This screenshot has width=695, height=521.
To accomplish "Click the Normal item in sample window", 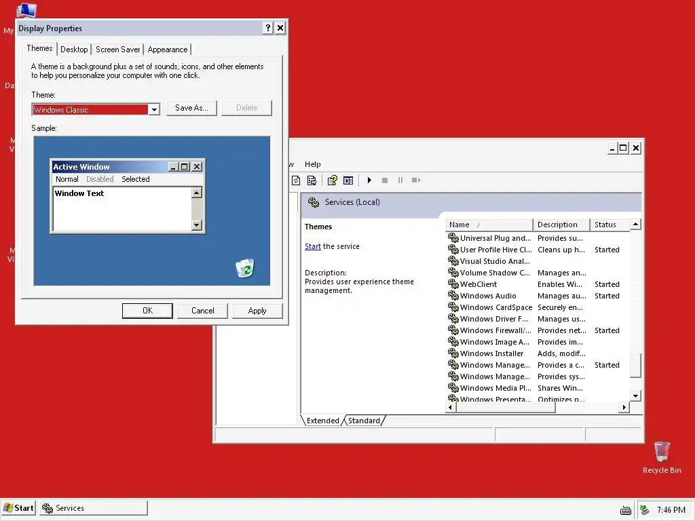I will point(67,179).
